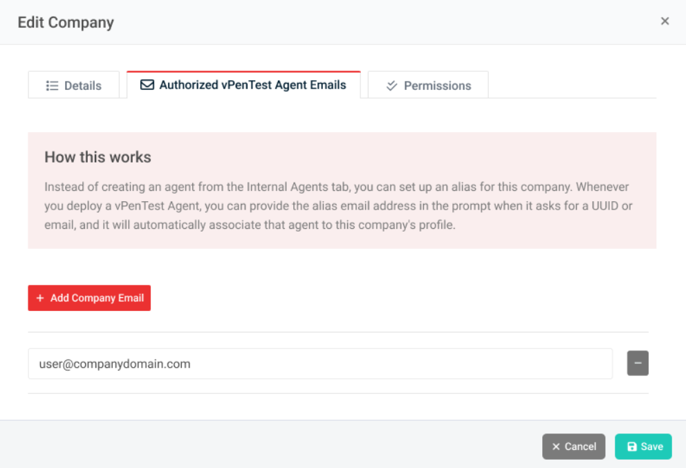
Task: Switch to the Details tab
Action: (74, 86)
